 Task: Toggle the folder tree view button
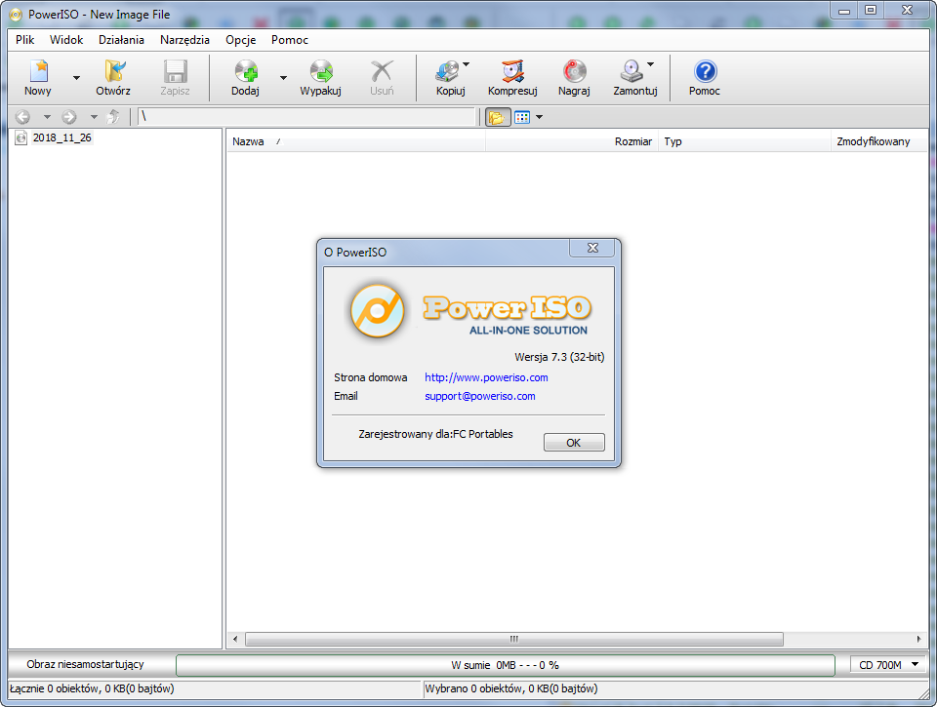[x=497, y=117]
